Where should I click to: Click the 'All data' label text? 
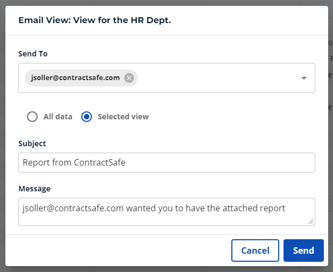[x=58, y=117]
